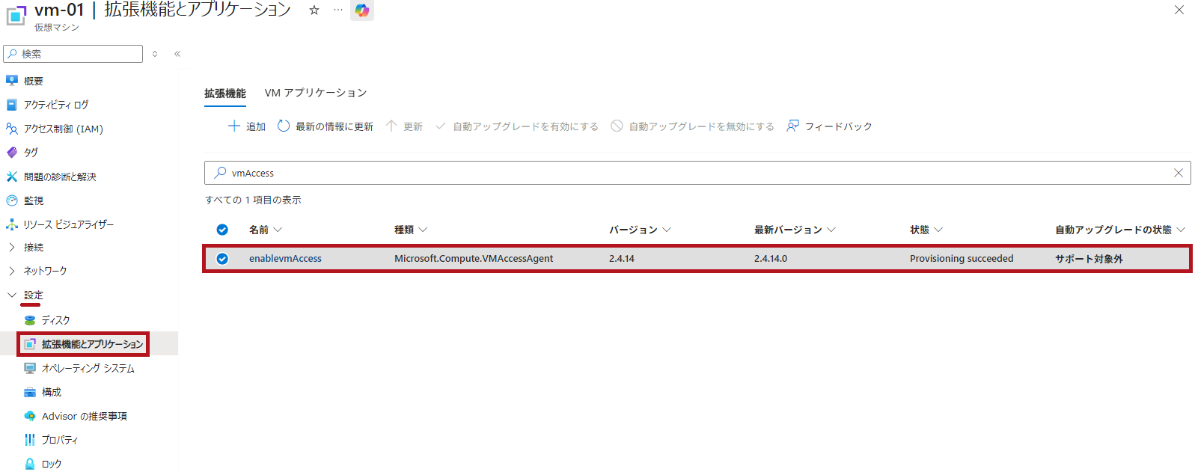Switch to the 拡張機能 tab
Screen dimensions: 1195x475
[225, 94]
